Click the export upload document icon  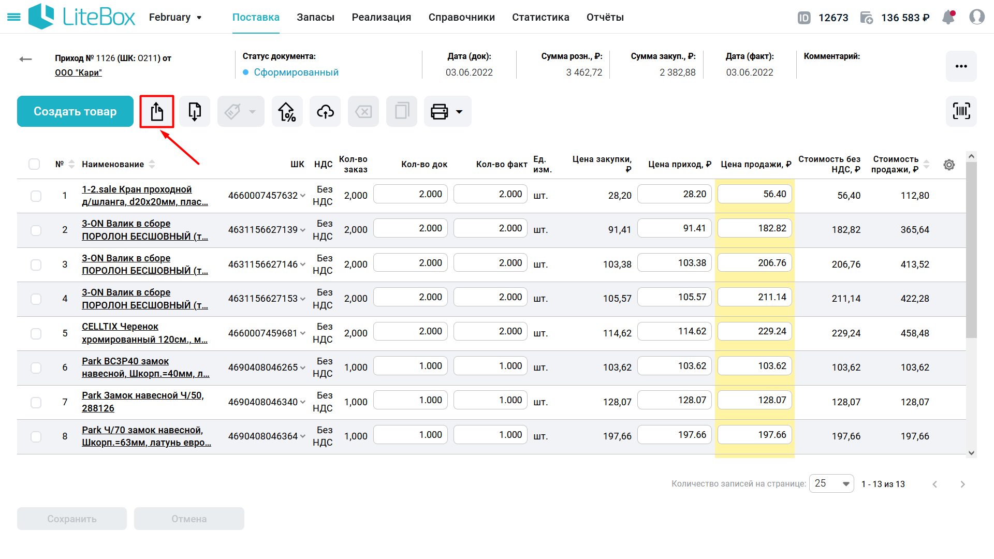(x=157, y=111)
